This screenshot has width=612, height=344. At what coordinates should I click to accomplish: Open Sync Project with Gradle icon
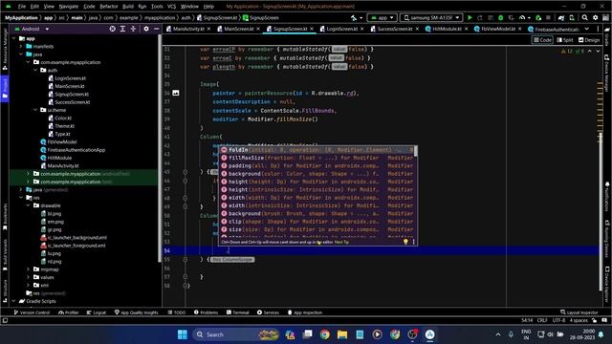click(x=561, y=17)
